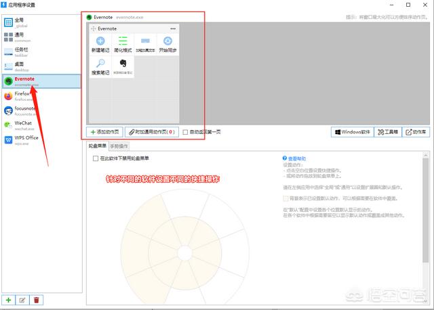The image size is (434, 310).
Task: Switch to the 轮盘菜单 wheel menu tab
Action: [98, 146]
